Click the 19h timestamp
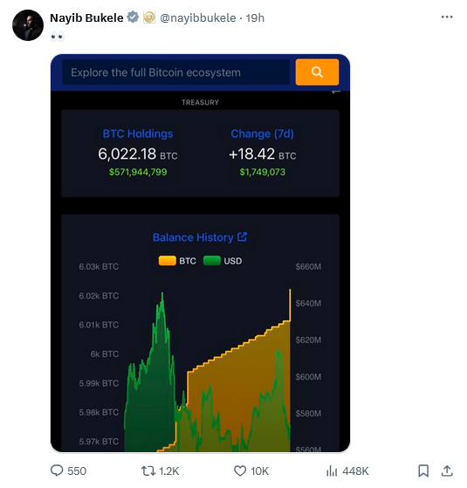This screenshot has width=467, height=488. click(x=255, y=18)
